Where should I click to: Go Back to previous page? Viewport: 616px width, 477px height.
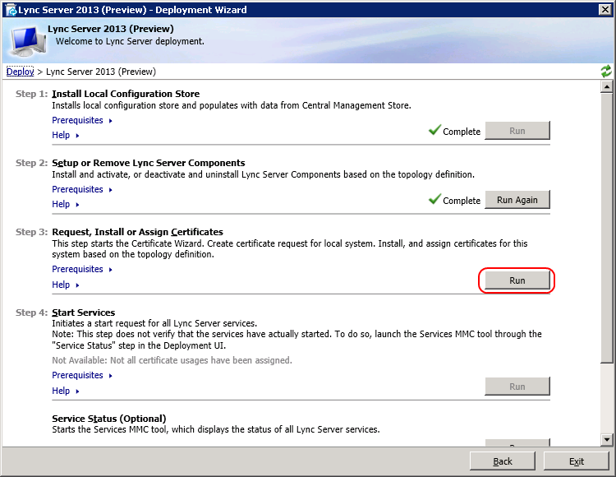click(x=503, y=461)
